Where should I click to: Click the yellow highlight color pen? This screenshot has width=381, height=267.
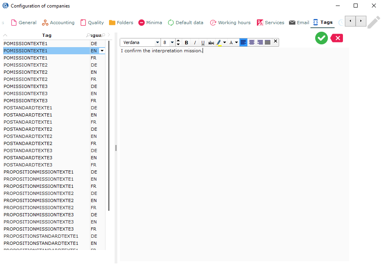pyautogui.click(x=219, y=42)
